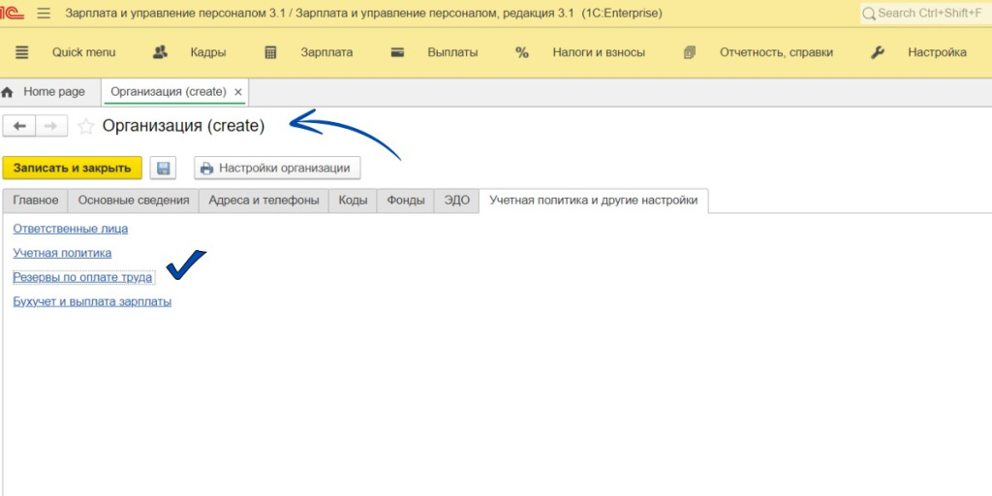
Task: Go back using left arrow button
Action: (x=19, y=126)
